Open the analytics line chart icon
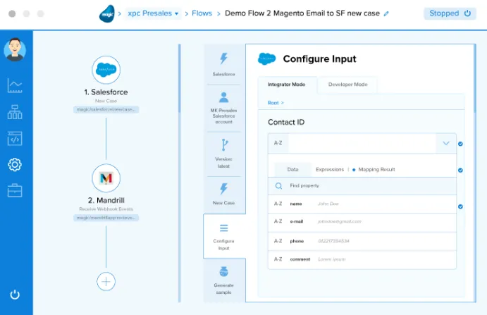Screen dimensions: 487x315 click(15, 85)
